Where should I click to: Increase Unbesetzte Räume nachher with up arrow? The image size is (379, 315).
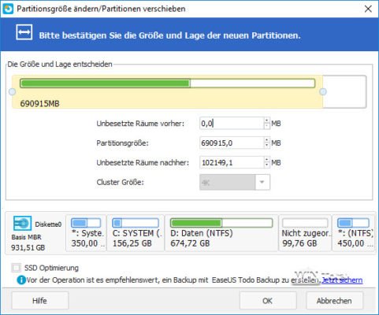(267, 160)
